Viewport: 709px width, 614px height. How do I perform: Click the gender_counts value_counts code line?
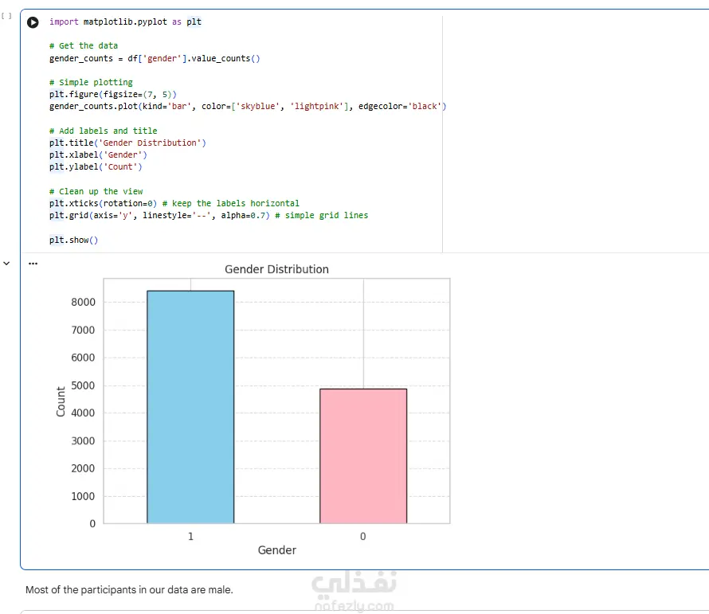point(155,58)
